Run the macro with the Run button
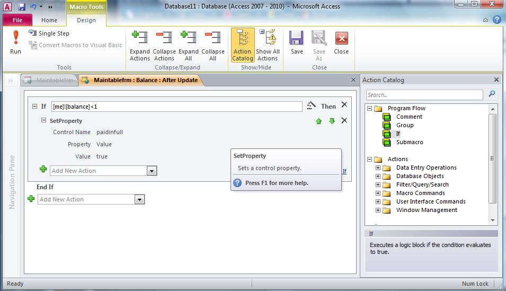The height and width of the screenshot is (291, 506). (15, 42)
